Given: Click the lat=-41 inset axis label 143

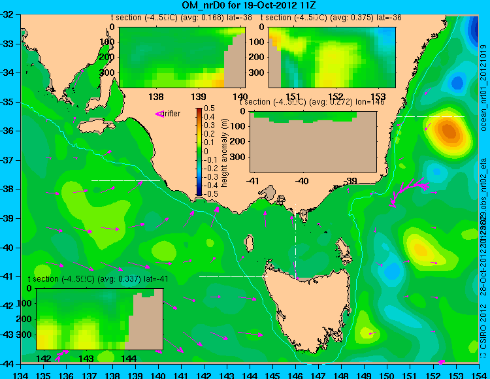Looking at the screenshot, I should tap(86, 359).
